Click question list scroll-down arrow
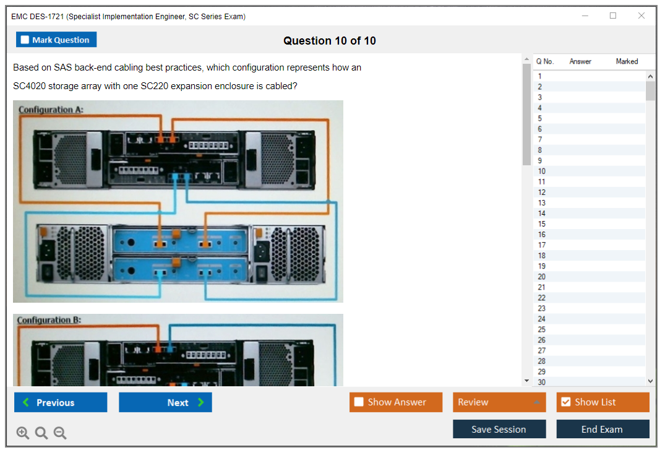Image resolution: width=665 pixels, height=455 pixels. (x=650, y=381)
